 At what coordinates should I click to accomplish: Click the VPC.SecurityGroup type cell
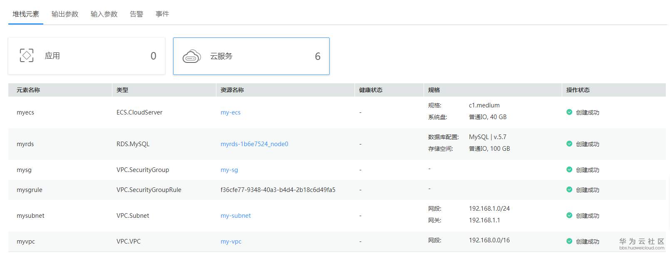pyautogui.click(x=143, y=170)
